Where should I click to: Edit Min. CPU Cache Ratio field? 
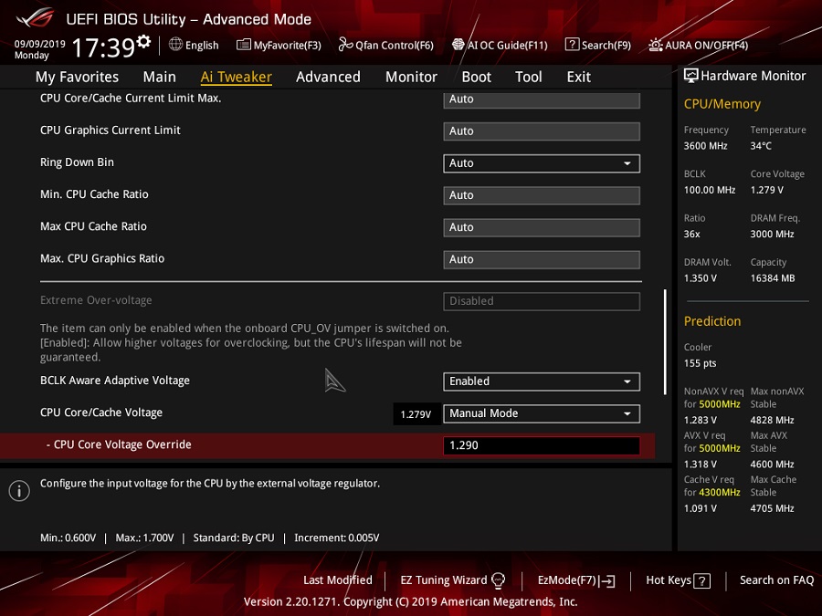(542, 195)
